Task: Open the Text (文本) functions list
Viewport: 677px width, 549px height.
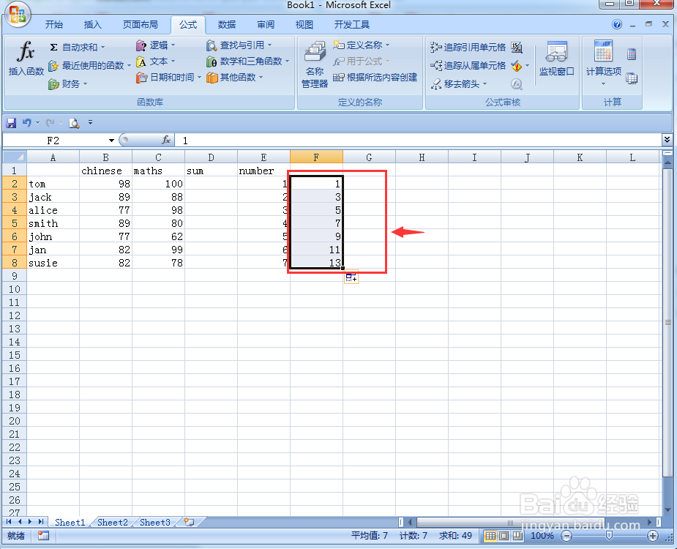Action: click(x=156, y=61)
